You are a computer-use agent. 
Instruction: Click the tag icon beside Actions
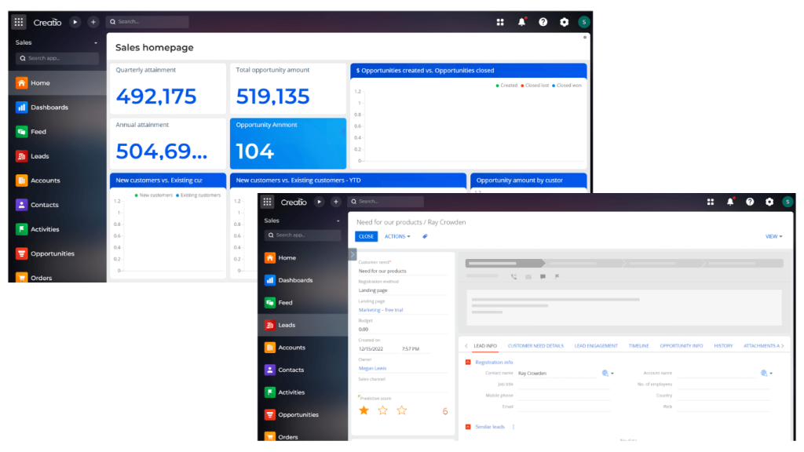[x=425, y=235]
